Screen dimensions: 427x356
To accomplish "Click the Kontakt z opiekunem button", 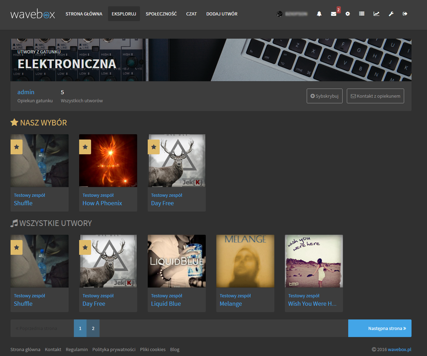I will click(x=375, y=96).
